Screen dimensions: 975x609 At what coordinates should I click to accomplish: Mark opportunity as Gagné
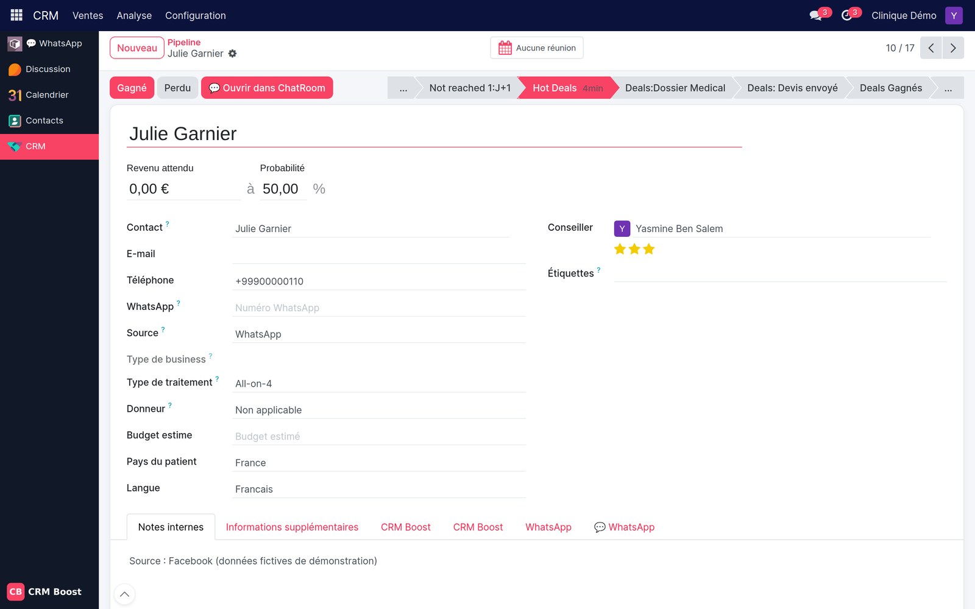click(x=132, y=88)
